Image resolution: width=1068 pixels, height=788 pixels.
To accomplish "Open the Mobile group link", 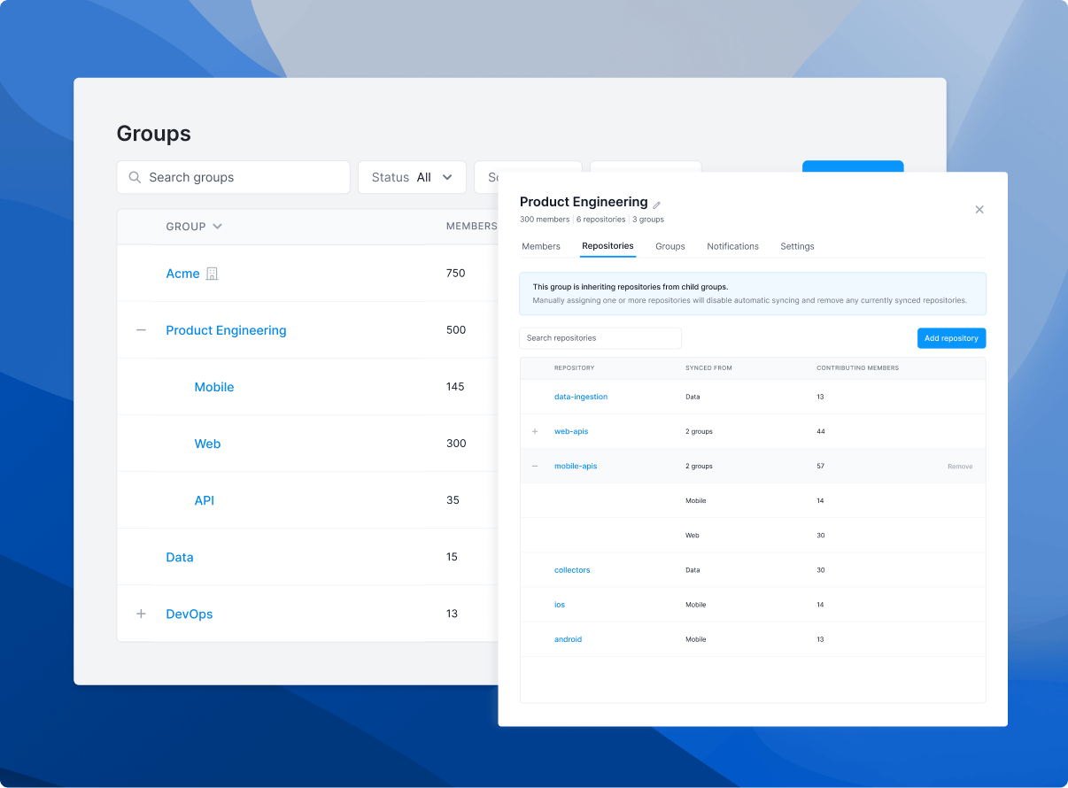I will point(214,387).
